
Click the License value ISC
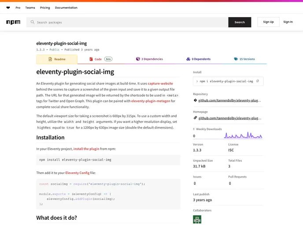231,150
